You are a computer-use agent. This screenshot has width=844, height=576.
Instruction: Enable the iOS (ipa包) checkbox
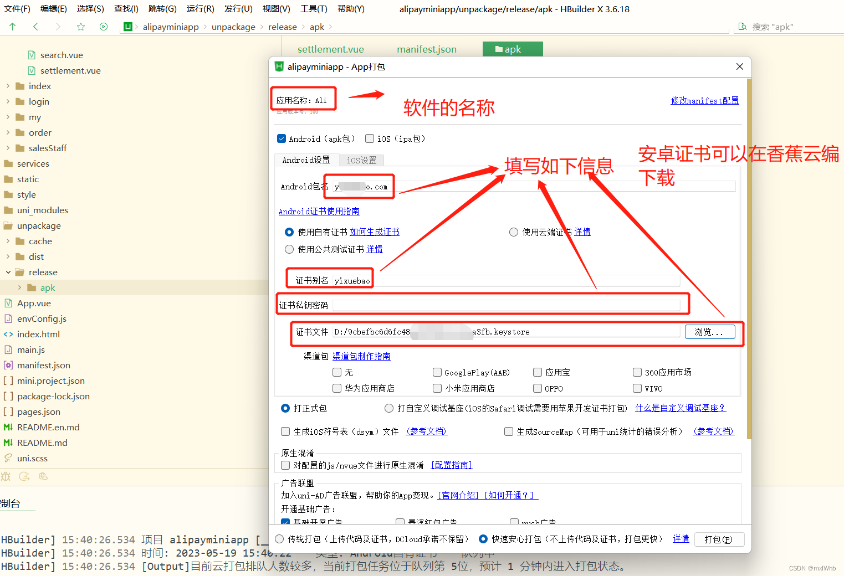(x=370, y=138)
